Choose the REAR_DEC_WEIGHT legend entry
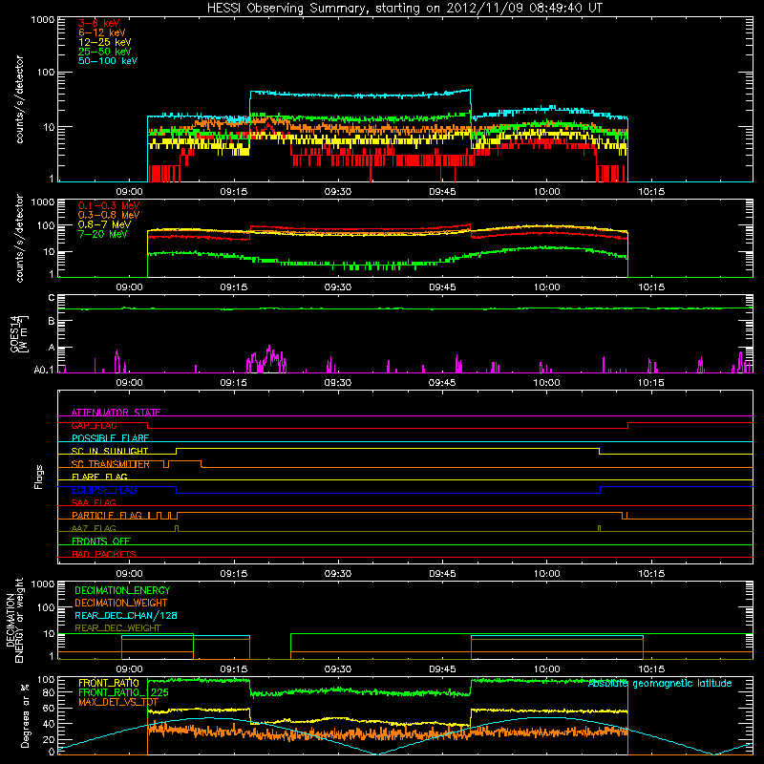Screen dimensions: 764x764 pyautogui.click(x=117, y=628)
